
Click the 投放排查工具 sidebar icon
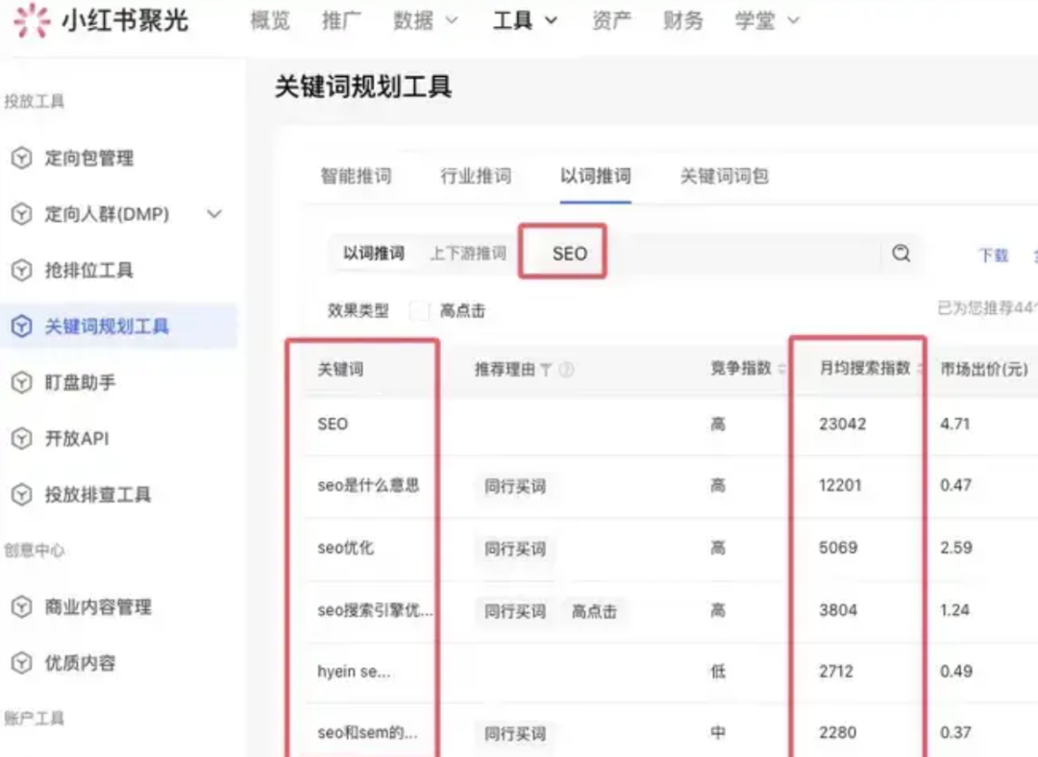coord(21,495)
